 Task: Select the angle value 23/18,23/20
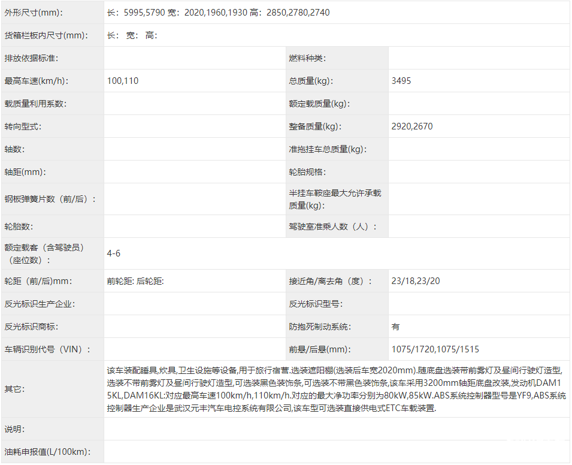click(416, 282)
